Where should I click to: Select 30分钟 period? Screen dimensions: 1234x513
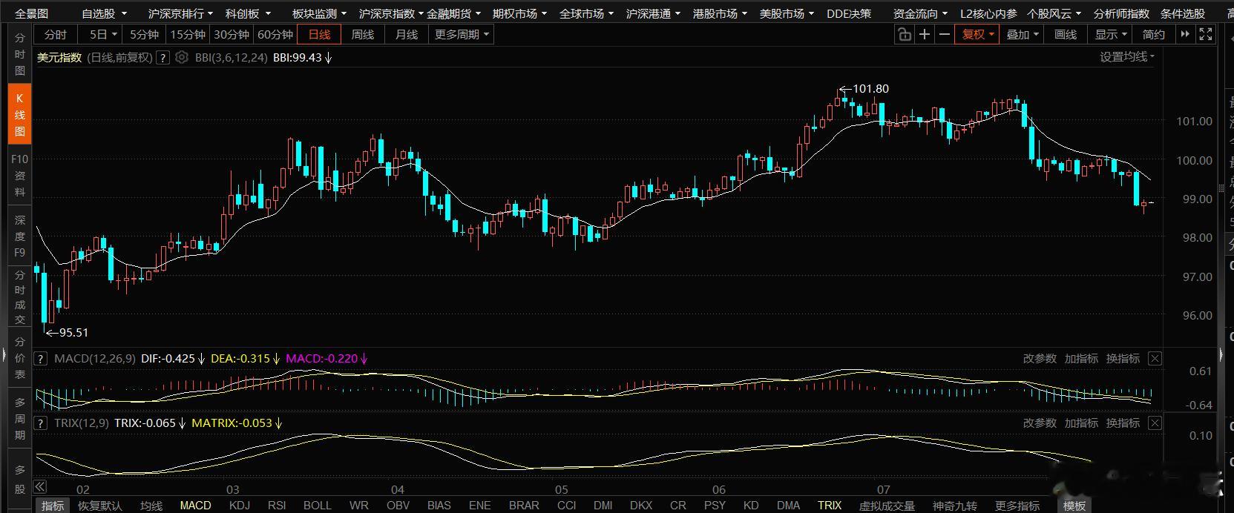coord(232,34)
